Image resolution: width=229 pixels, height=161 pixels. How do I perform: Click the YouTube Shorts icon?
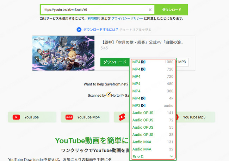pyautogui.click(x=122, y=117)
